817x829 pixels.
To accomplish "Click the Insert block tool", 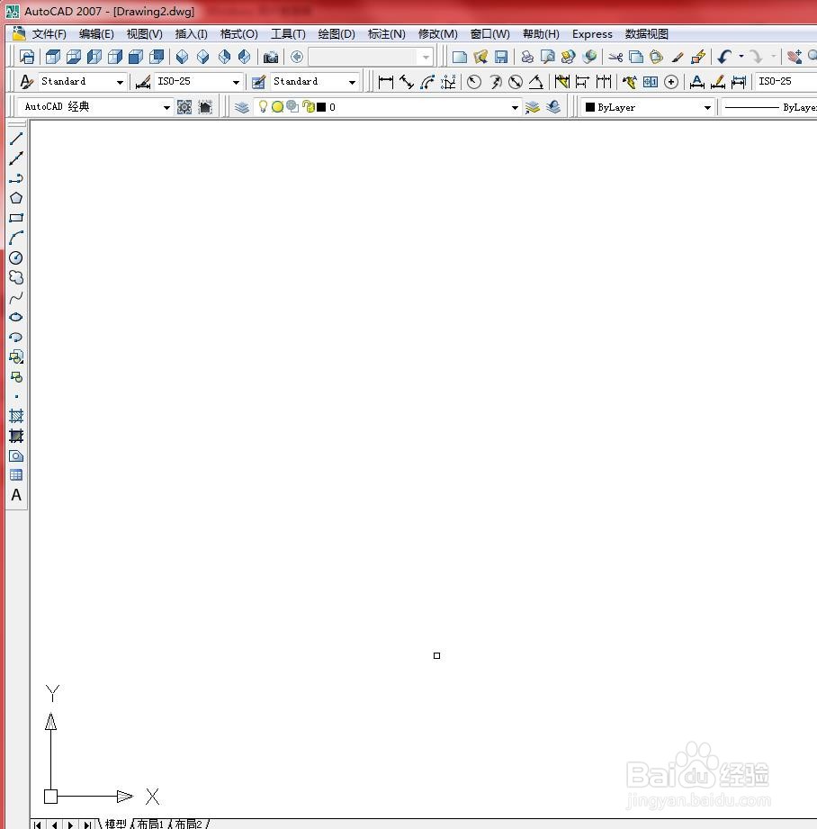I will coord(16,356).
